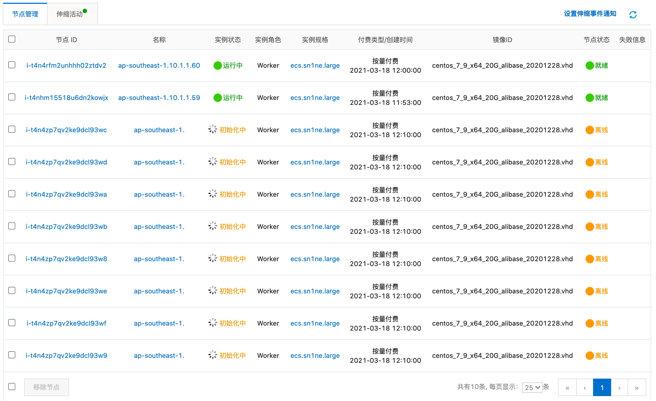Go to last page with double arrow

click(637, 388)
